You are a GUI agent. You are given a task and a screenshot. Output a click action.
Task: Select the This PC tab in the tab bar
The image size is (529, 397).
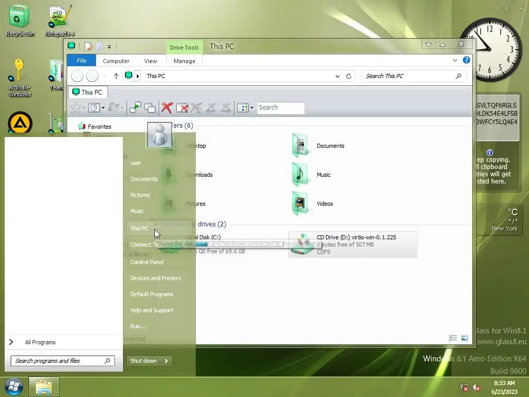[88, 92]
